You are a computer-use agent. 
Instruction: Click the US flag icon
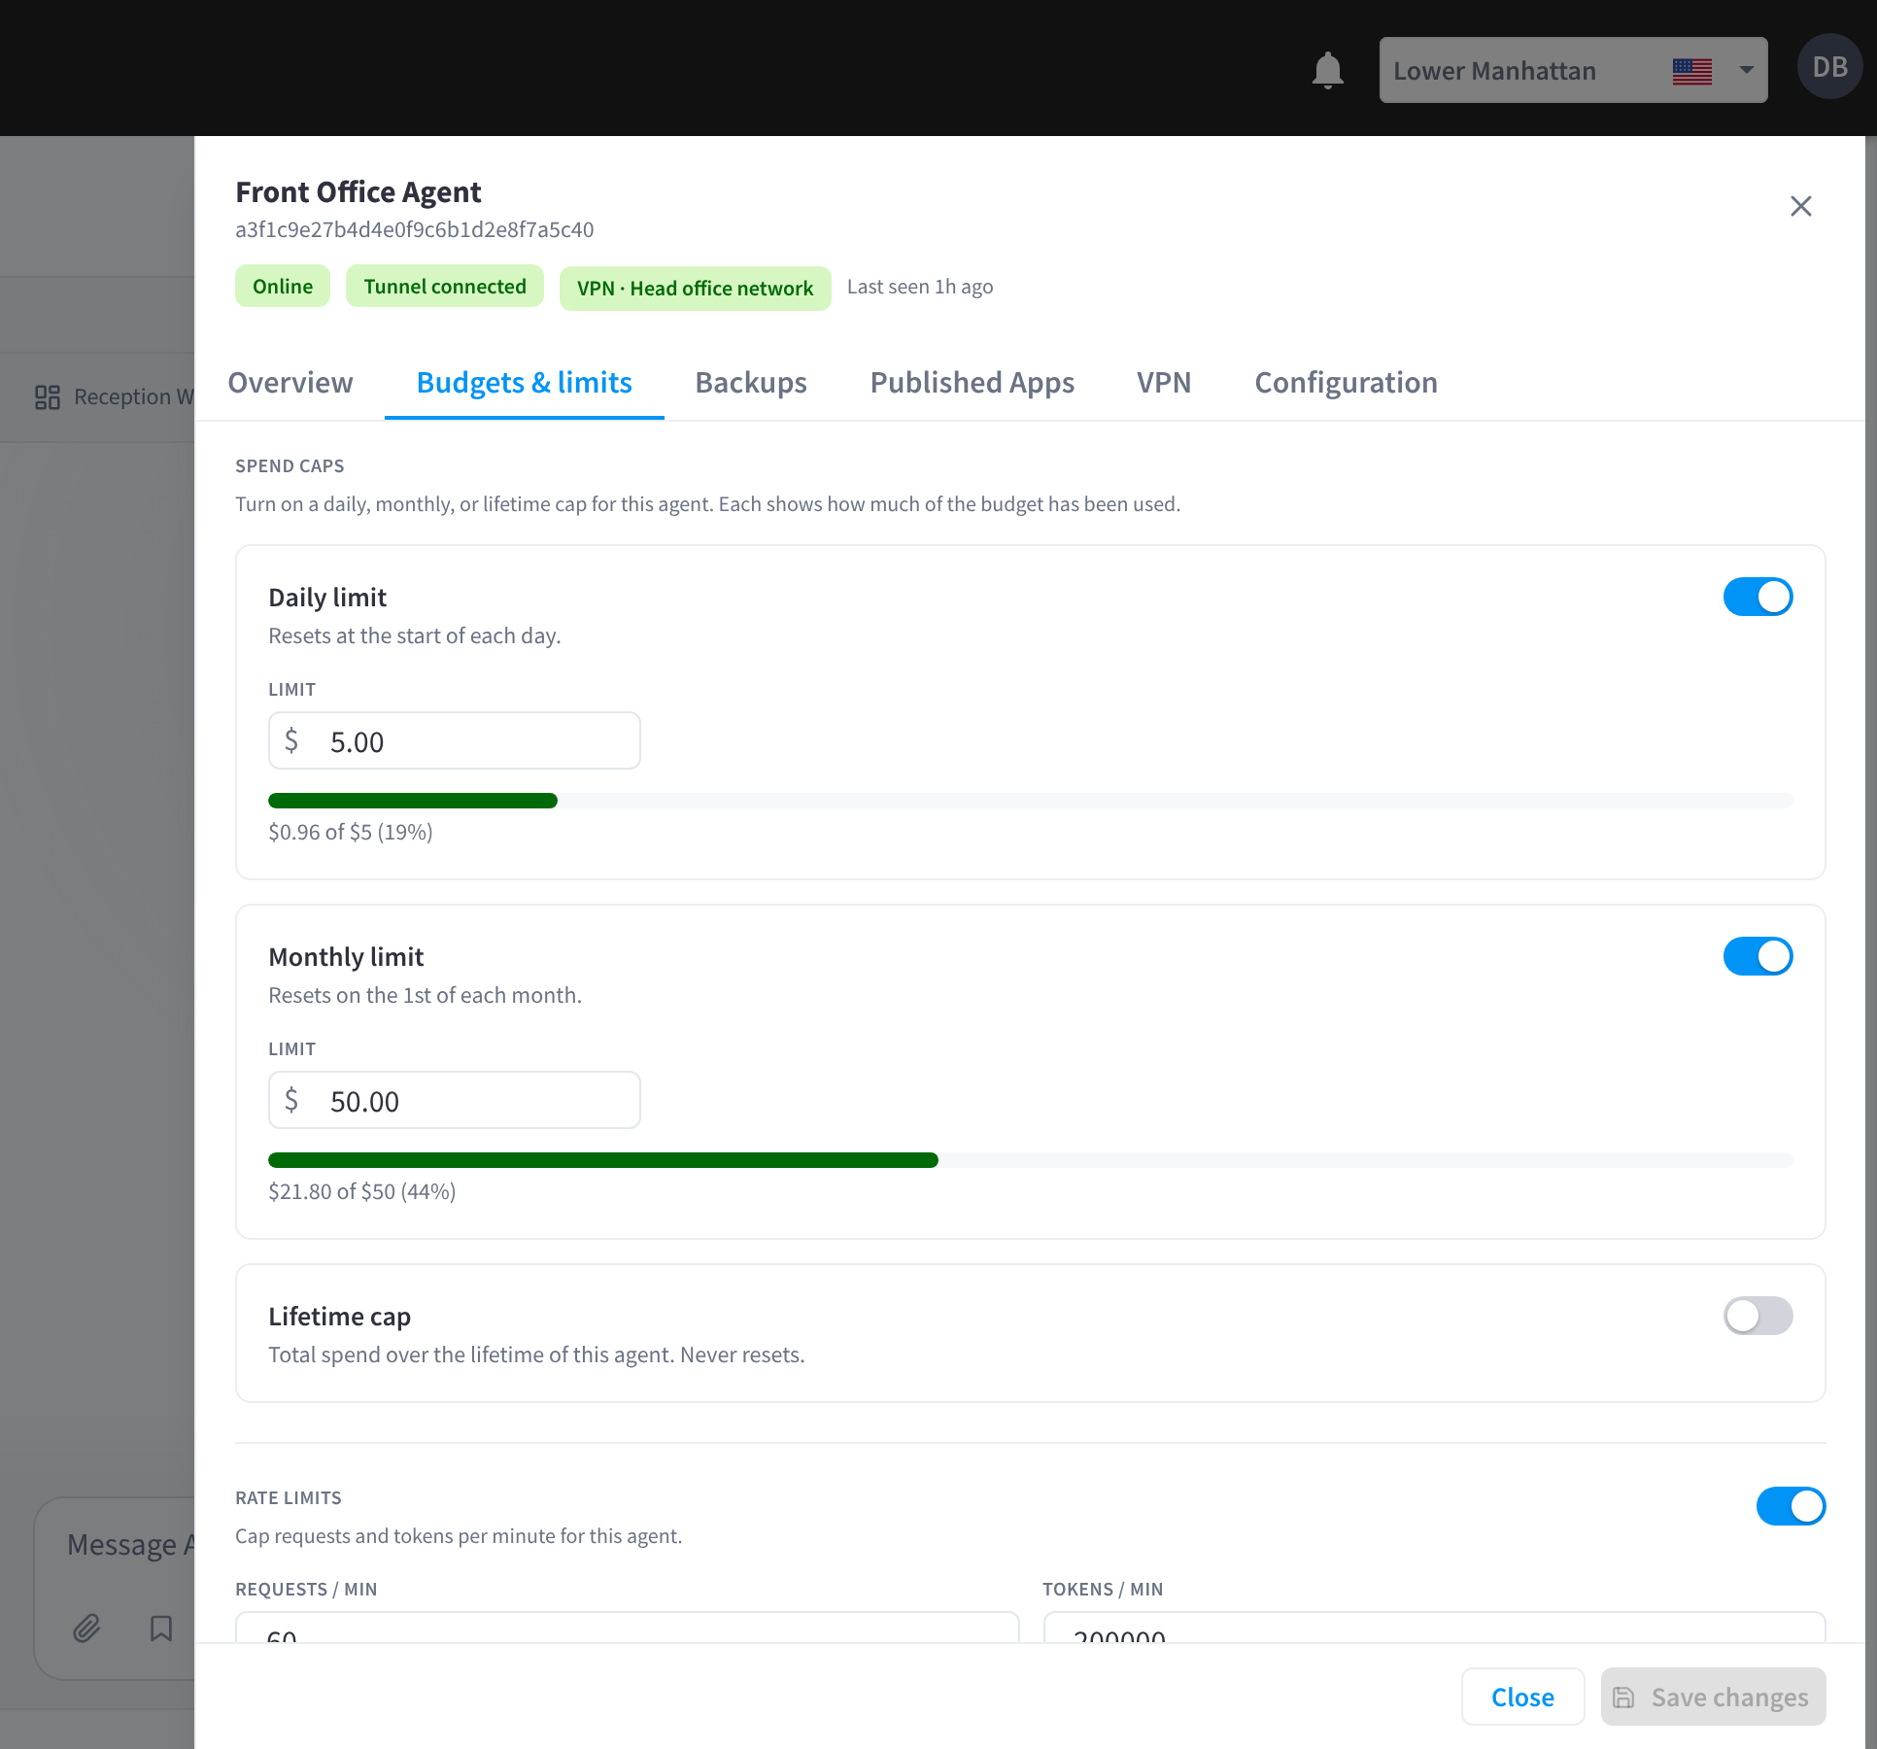tap(1691, 71)
